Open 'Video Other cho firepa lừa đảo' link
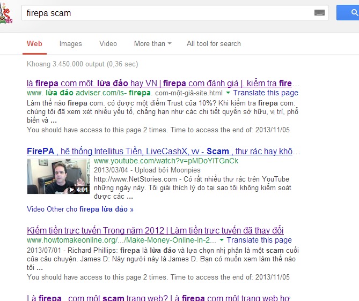The image size is (359, 301). pyautogui.click(x=80, y=209)
